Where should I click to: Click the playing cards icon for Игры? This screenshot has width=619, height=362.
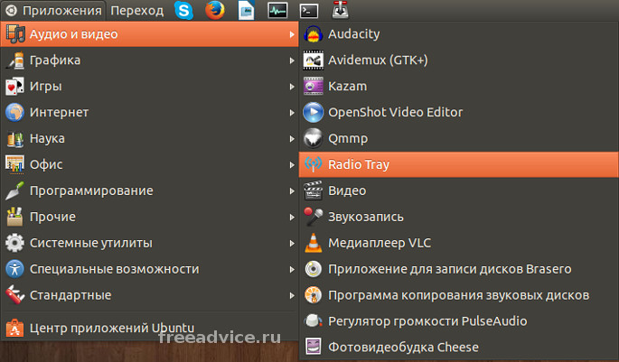[15, 87]
